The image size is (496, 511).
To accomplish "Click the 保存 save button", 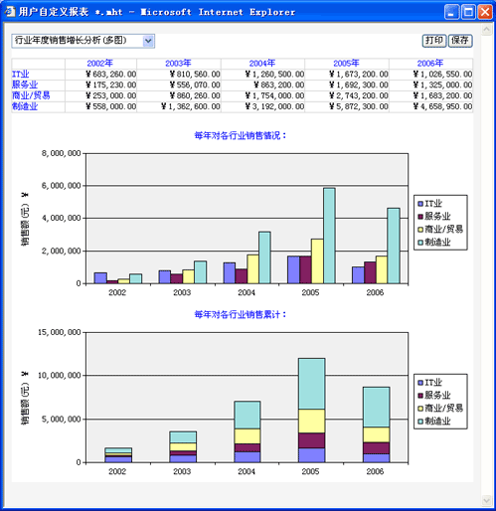I will tap(460, 41).
